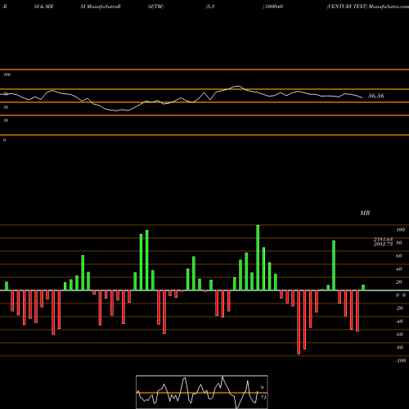
Task: Click the RSI current value 56.56
Action: pyautogui.click(x=376, y=96)
